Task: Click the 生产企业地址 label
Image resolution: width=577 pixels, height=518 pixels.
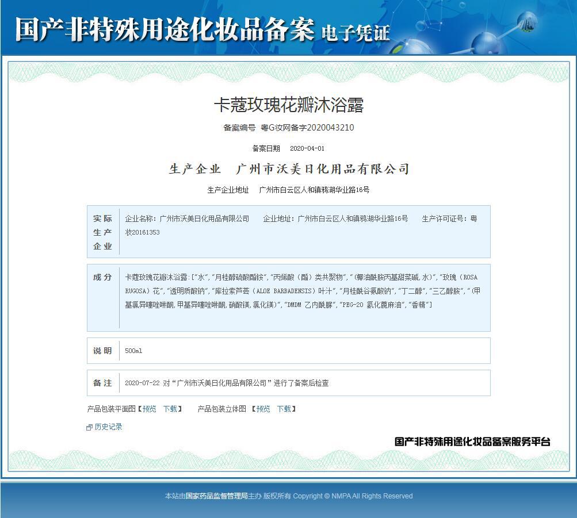Action: click(228, 190)
